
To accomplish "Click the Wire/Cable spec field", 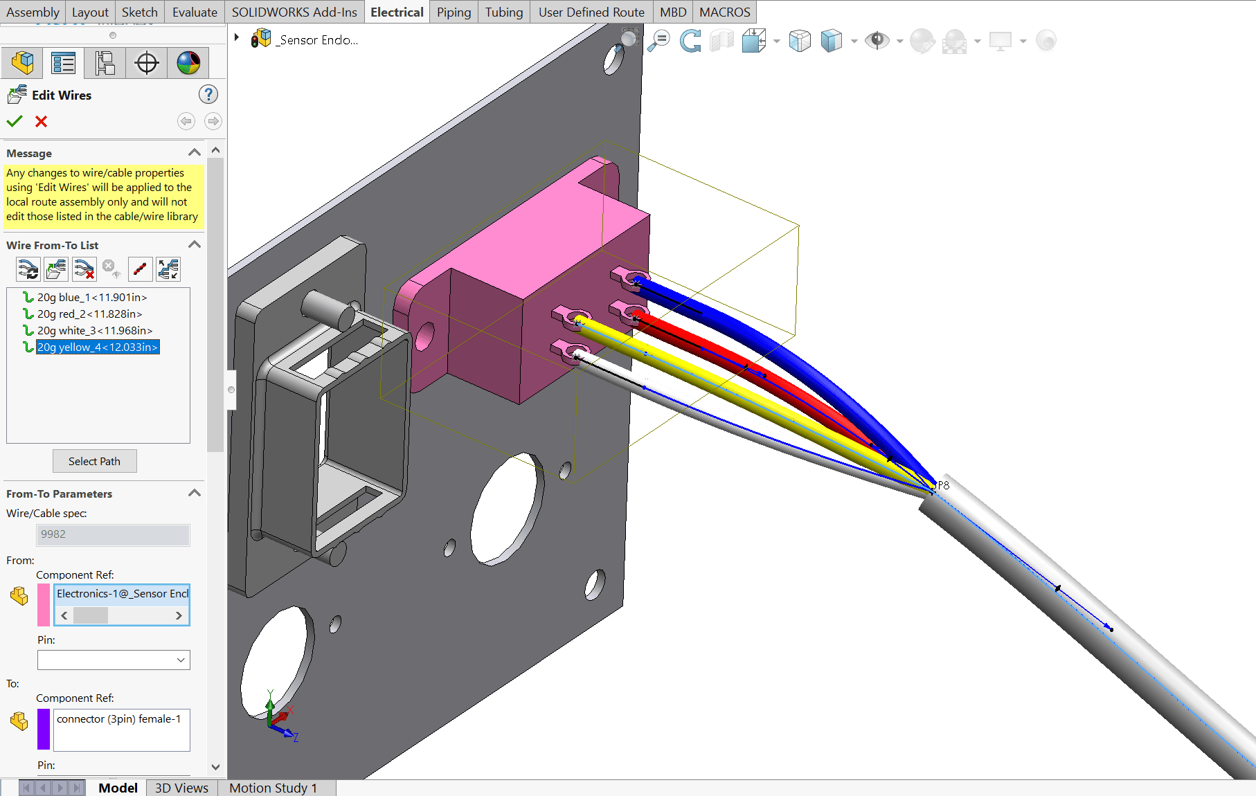I will (x=113, y=534).
